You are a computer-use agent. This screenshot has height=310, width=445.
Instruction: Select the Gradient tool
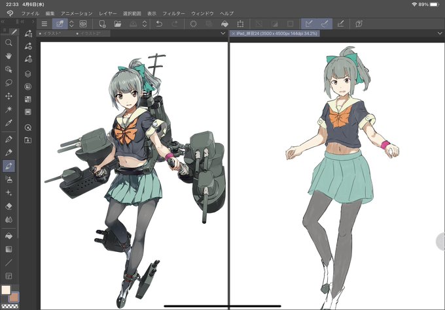(x=9, y=249)
